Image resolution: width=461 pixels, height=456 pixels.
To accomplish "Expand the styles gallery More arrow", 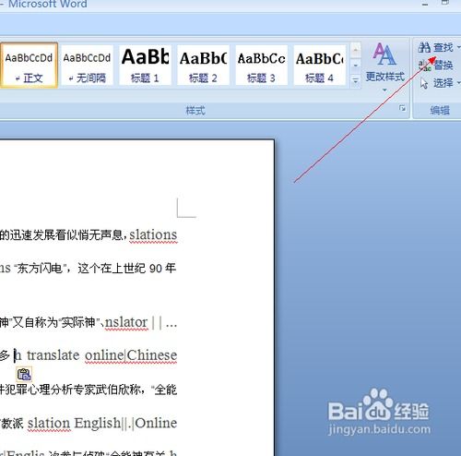I will coord(356,81).
